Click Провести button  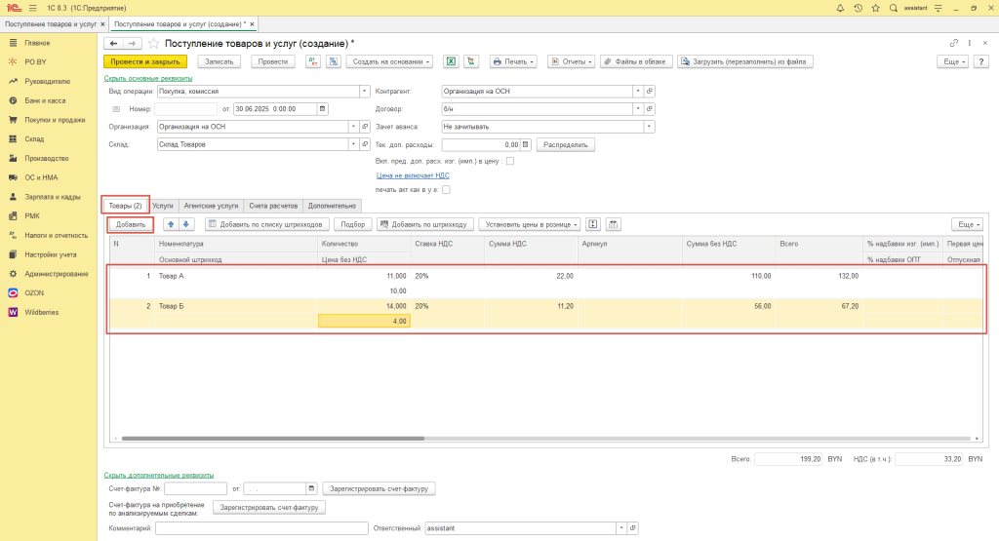coord(273,61)
